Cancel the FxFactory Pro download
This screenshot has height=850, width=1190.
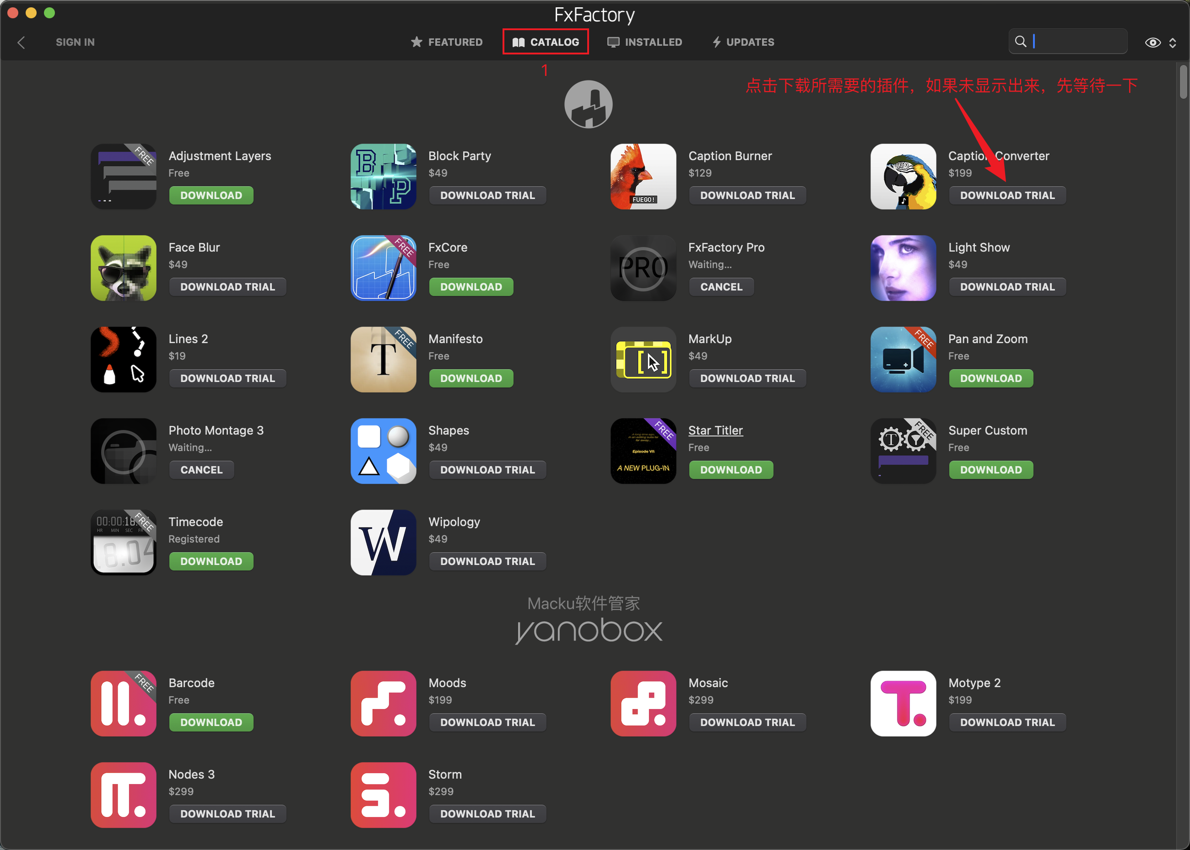(x=721, y=287)
